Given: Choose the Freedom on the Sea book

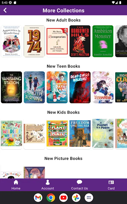Looking at the screenshot, I should pyautogui.click(x=80, y=134).
